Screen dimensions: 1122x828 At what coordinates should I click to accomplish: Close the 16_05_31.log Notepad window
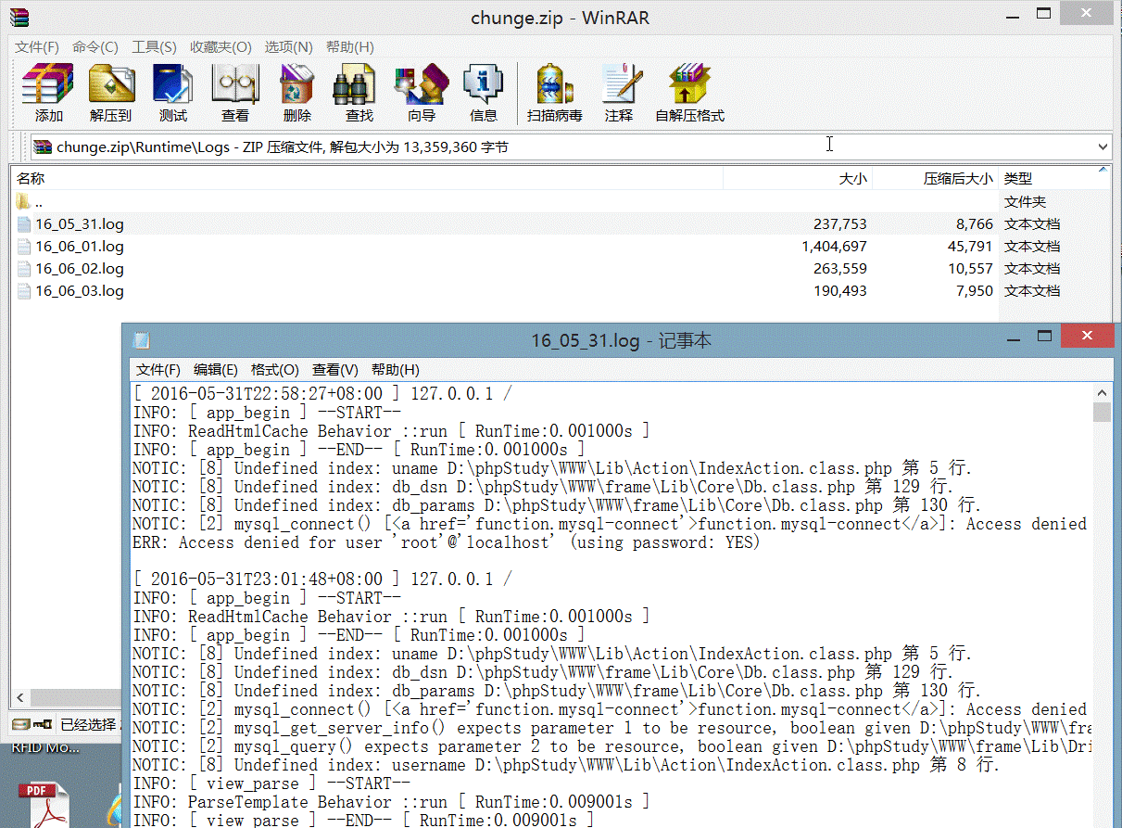[x=1088, y=336]
